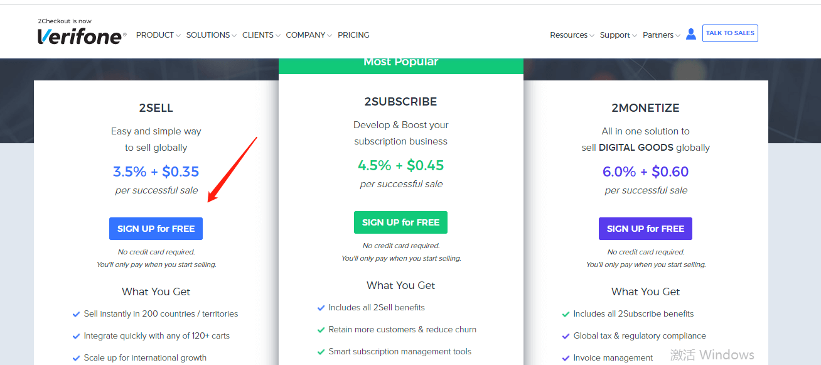
Task: Sign up for free under 2SELL
Action: click(x=156, y=229)
